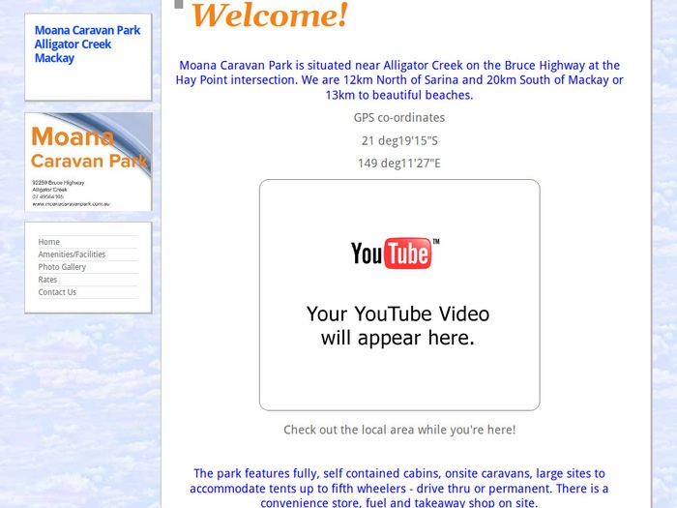Click the '92259 Bruce Highway' address text in logo
Screen dimensions: 677x508
(x=58, y=183)
